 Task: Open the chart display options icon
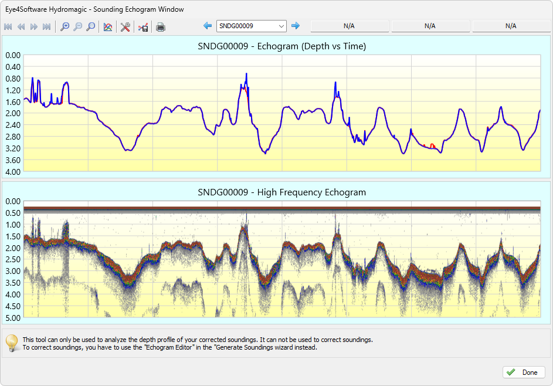(x=108, y=27)
